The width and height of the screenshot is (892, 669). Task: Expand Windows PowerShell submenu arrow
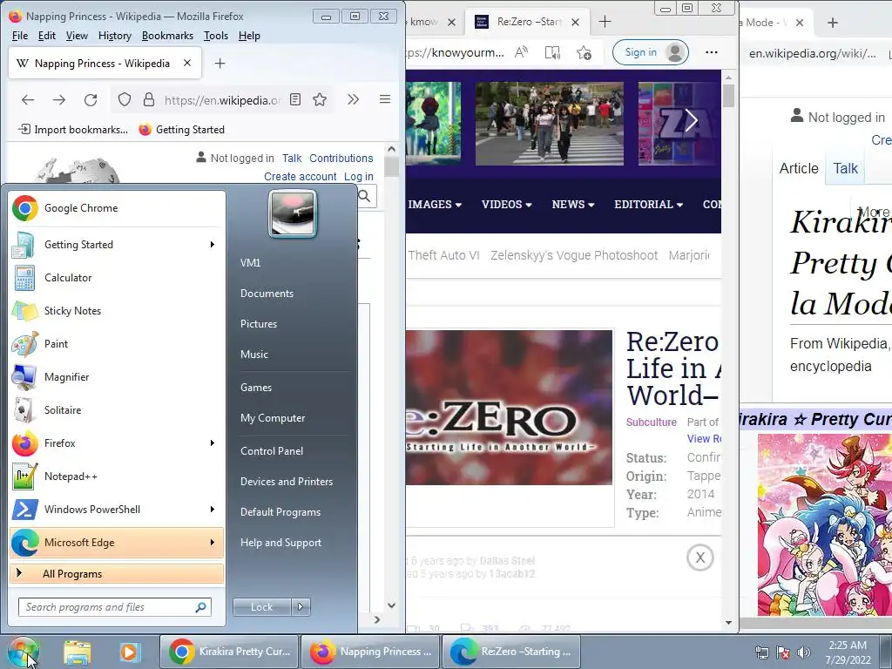213,509
